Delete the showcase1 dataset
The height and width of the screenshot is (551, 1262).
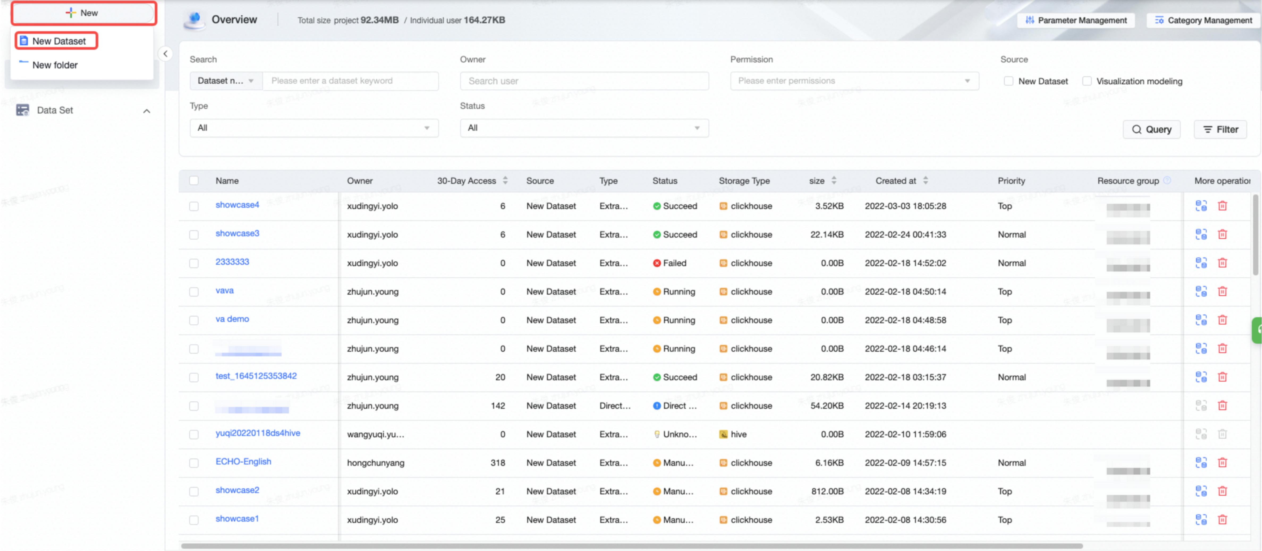[x=1222, y=519]
